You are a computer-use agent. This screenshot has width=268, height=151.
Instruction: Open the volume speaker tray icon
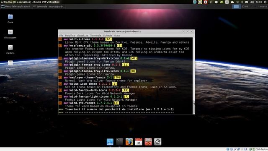point(252,2)
